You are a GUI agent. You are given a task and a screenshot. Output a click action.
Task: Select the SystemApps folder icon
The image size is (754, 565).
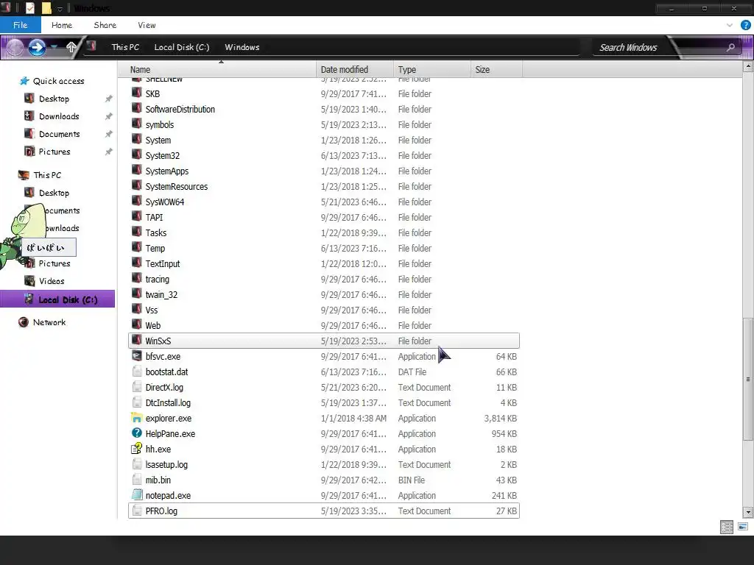pyautogui.click(x=136, y=170)
